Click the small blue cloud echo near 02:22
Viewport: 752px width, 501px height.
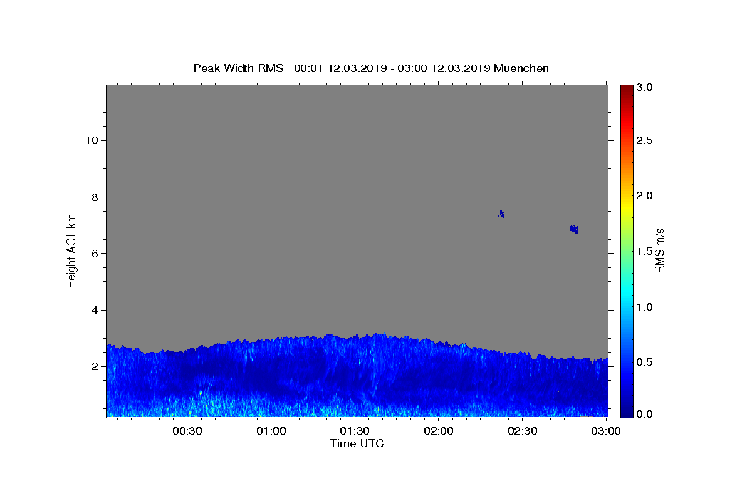click(501, 214)
